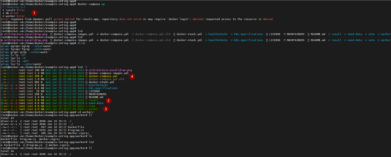Image resolution: width=391 pixels, height=157 pixels.
Task: Click the whale icon before Dockerfile in lsd output
Action: (3, 145)
